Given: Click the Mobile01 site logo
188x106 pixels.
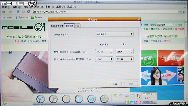Looking at the screenshot, I should coord(23,27).
